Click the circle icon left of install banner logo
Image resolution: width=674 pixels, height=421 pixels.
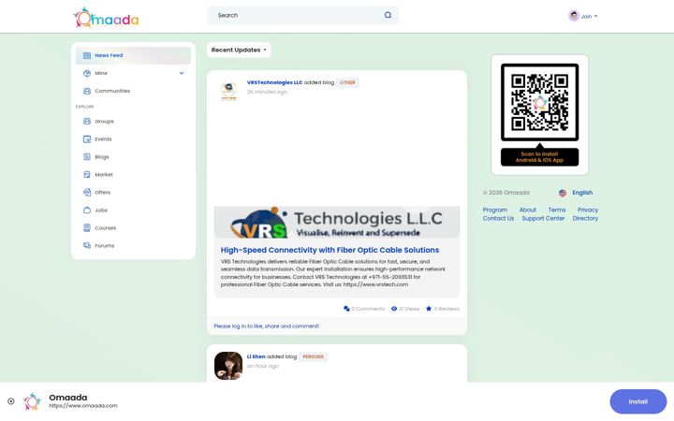pos(11,401)
